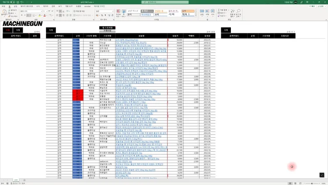Click the Conditional Formatting (조건부 서식) icon
Image resolution: width=328 pixels, height=185 pixels.
tap(119, 14)
